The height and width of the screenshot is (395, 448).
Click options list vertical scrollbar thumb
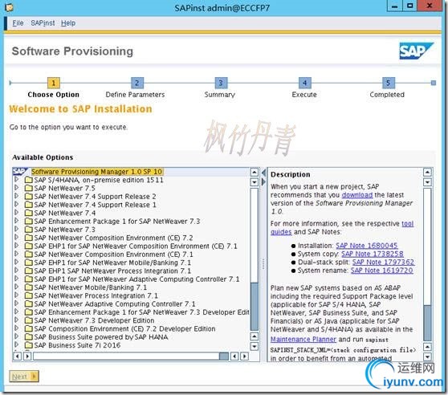tap(255, 306)
